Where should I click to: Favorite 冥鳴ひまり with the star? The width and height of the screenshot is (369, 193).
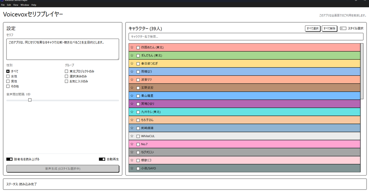(132, 104)
